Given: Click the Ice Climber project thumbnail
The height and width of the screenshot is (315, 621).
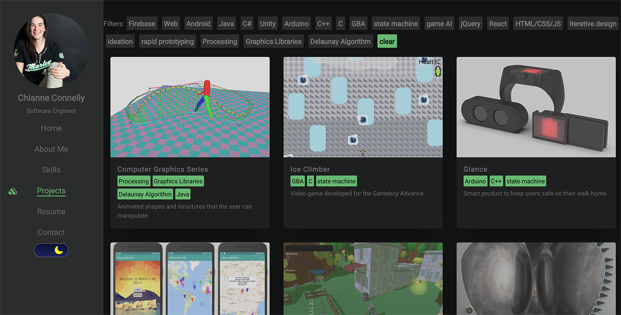Looking at the screenshot, I should click(x=363, y=107).
